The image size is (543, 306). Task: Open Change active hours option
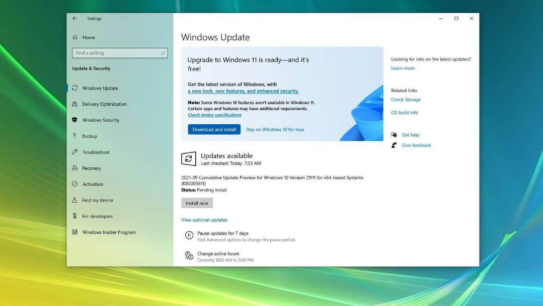click(x=218, y=254)
